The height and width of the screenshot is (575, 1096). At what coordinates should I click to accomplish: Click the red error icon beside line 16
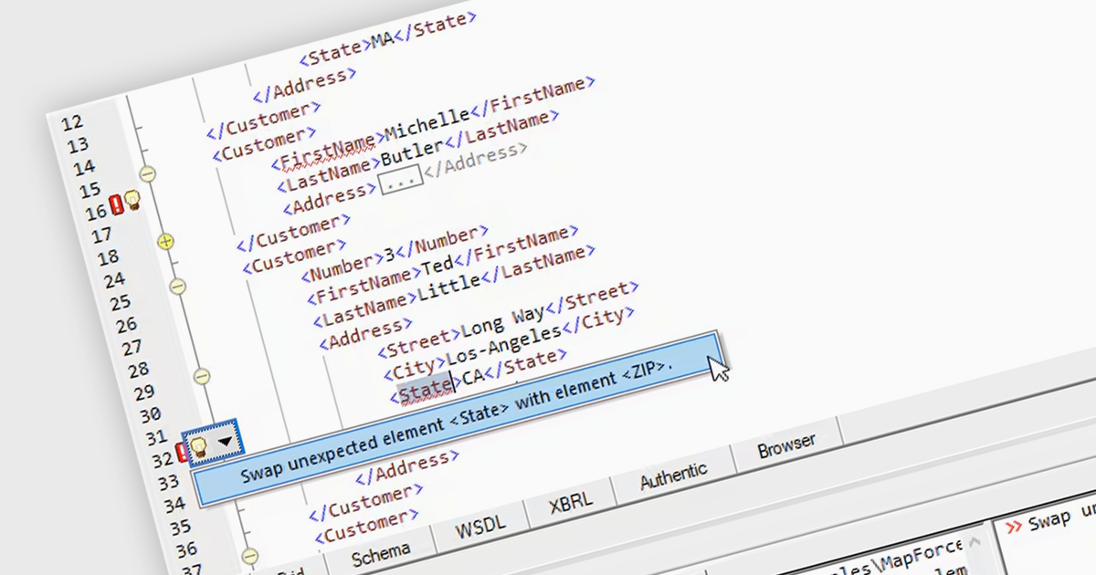coord(116,204)
